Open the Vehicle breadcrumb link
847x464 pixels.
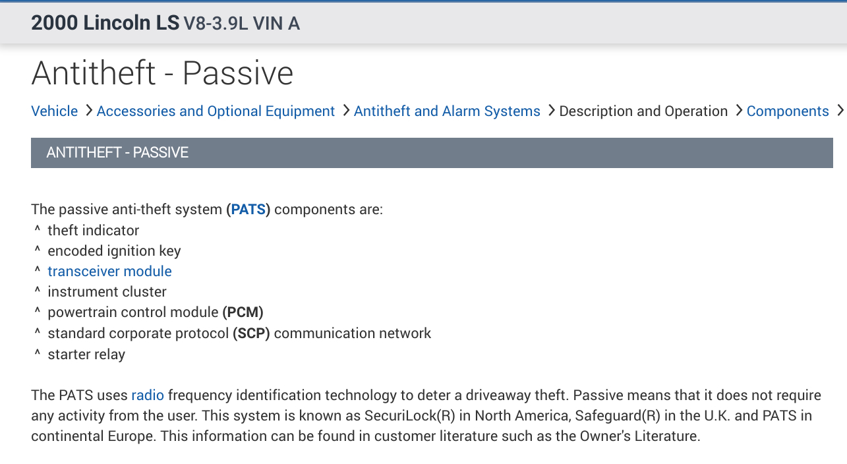[x=54, y=111]
